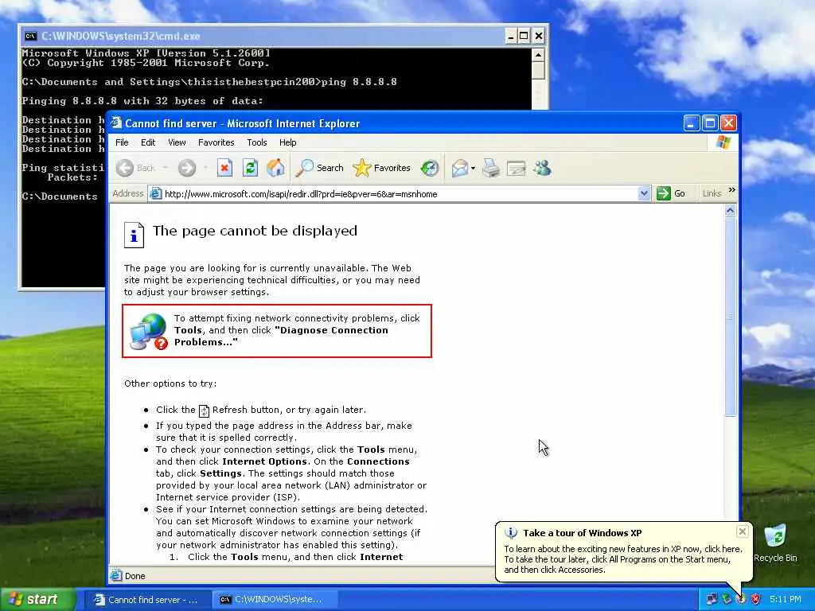Open the File menu
The height and width of the screenshot is (611, 815).
[x=122, y=142]
